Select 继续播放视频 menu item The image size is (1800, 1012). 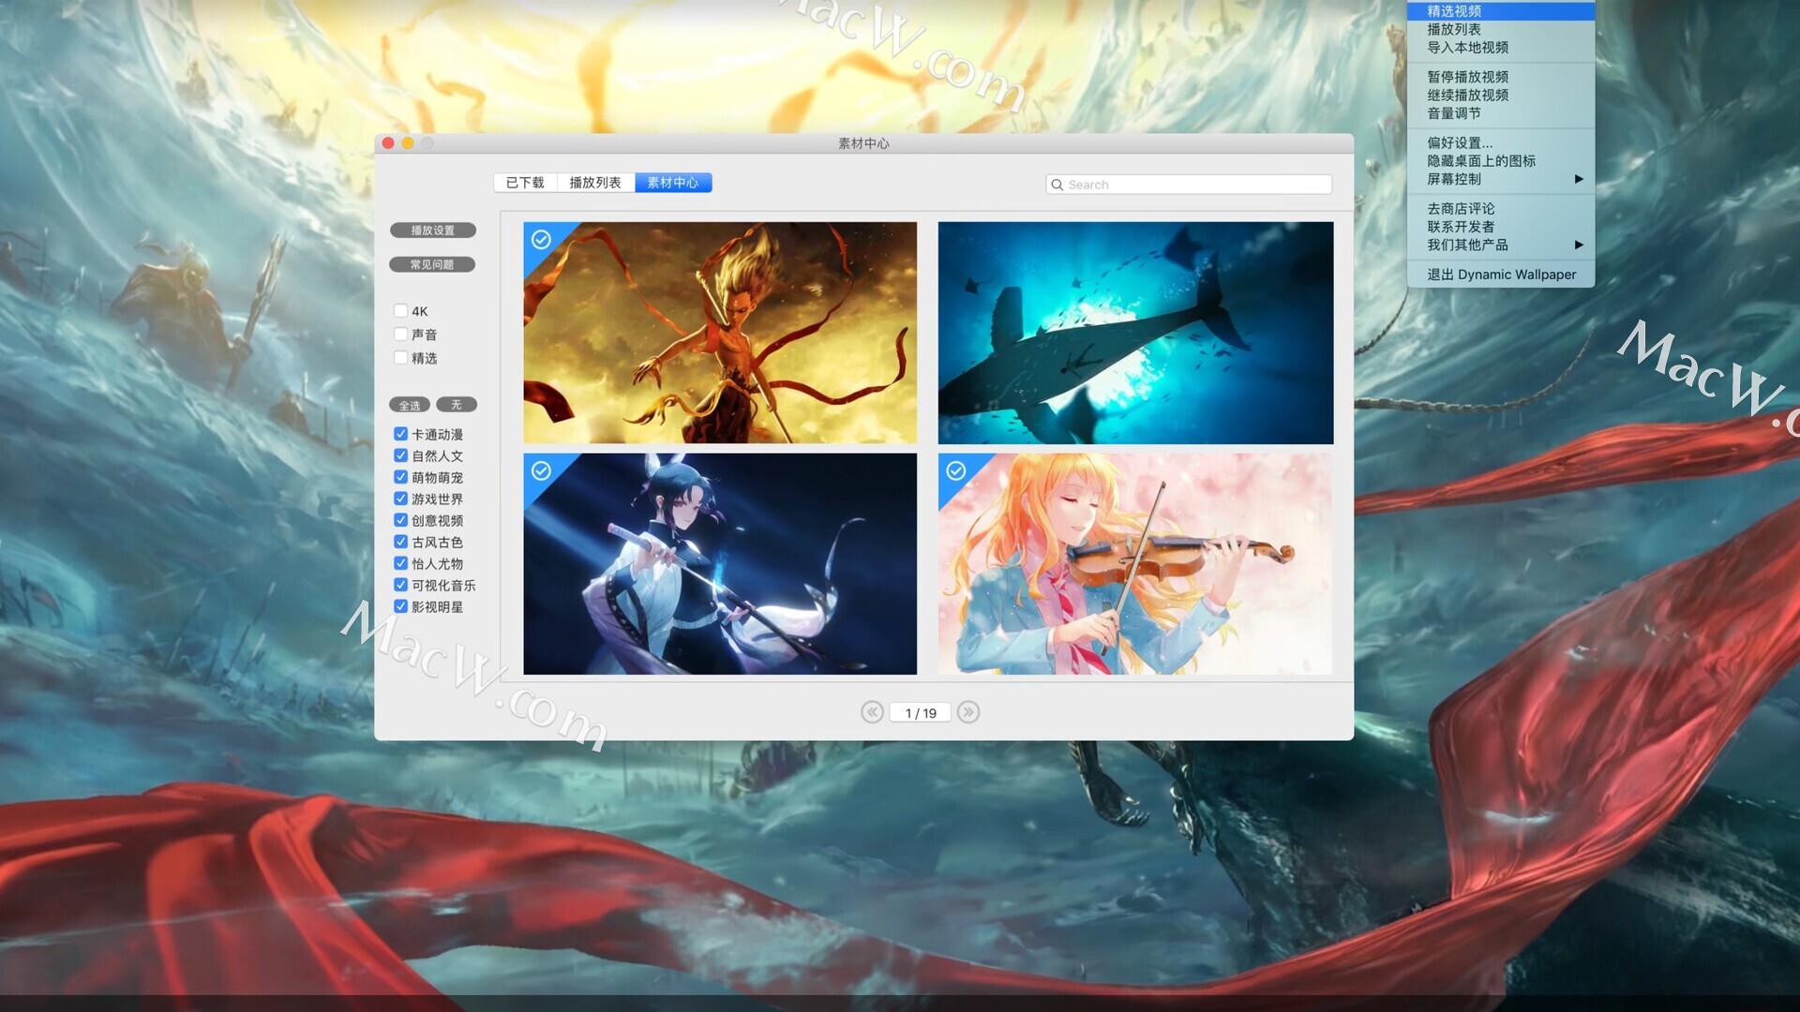click(1500, 95)
